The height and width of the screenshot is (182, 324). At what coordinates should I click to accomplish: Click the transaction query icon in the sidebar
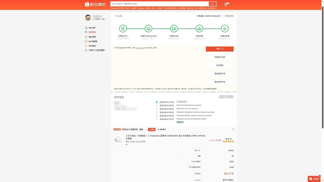pyautogui.click(x=86, y=50)
